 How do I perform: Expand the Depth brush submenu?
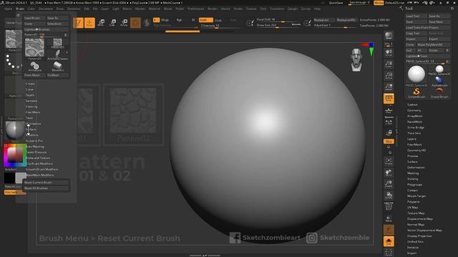point(30,95)
